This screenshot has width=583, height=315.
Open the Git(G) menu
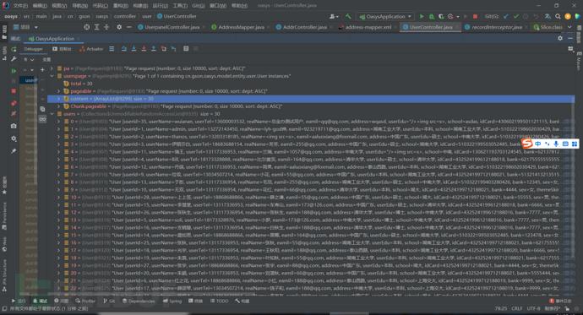[199, 6]
